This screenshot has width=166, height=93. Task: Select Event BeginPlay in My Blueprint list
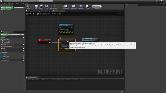(8, 41)
